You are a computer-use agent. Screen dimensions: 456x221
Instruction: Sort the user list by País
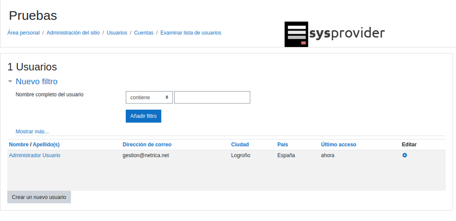click(283, 144)
